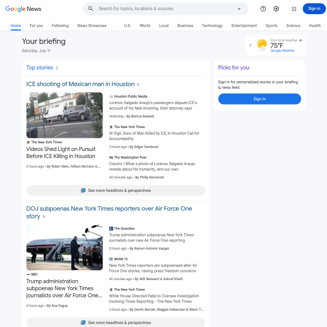
Task: Click the search magnifier icon
Action: (90, 9)
